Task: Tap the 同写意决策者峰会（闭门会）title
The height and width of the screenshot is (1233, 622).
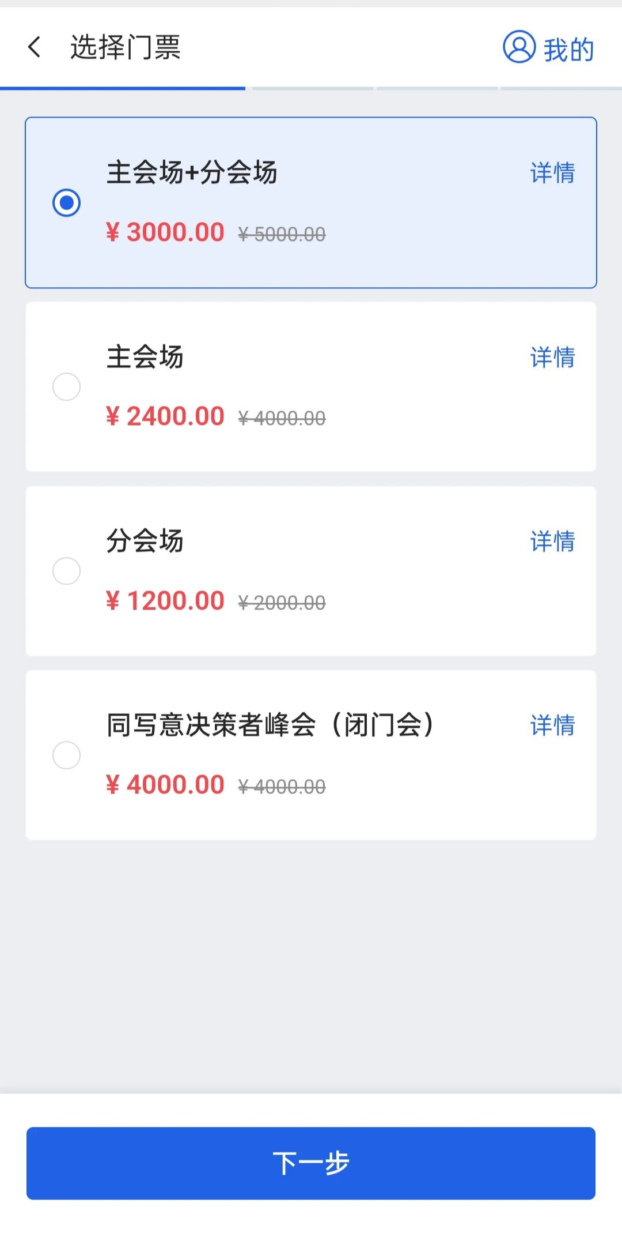Action: pyautogui.click(x=270, y=725)
